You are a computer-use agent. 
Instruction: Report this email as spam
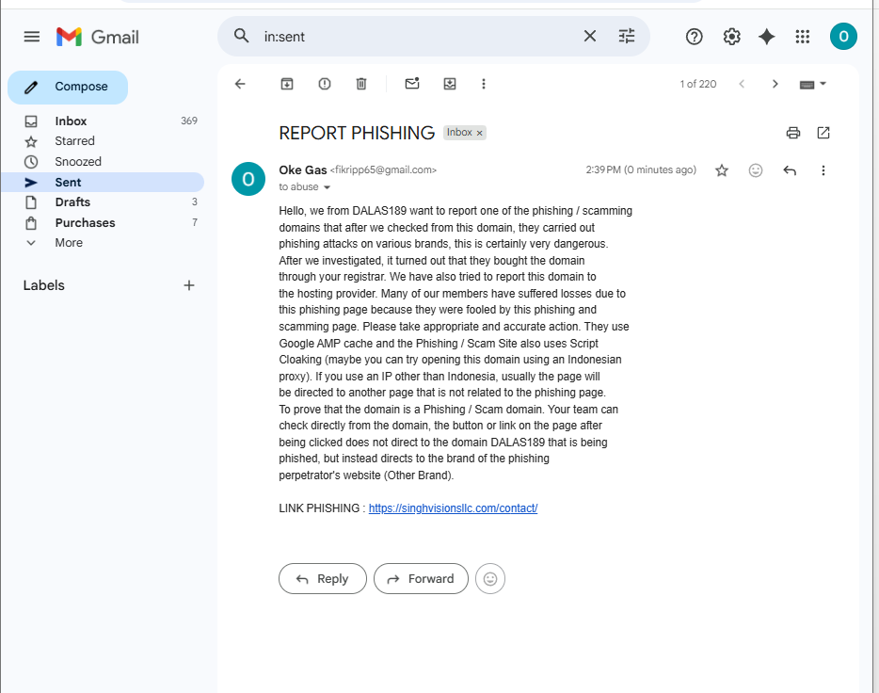point(325,84)
